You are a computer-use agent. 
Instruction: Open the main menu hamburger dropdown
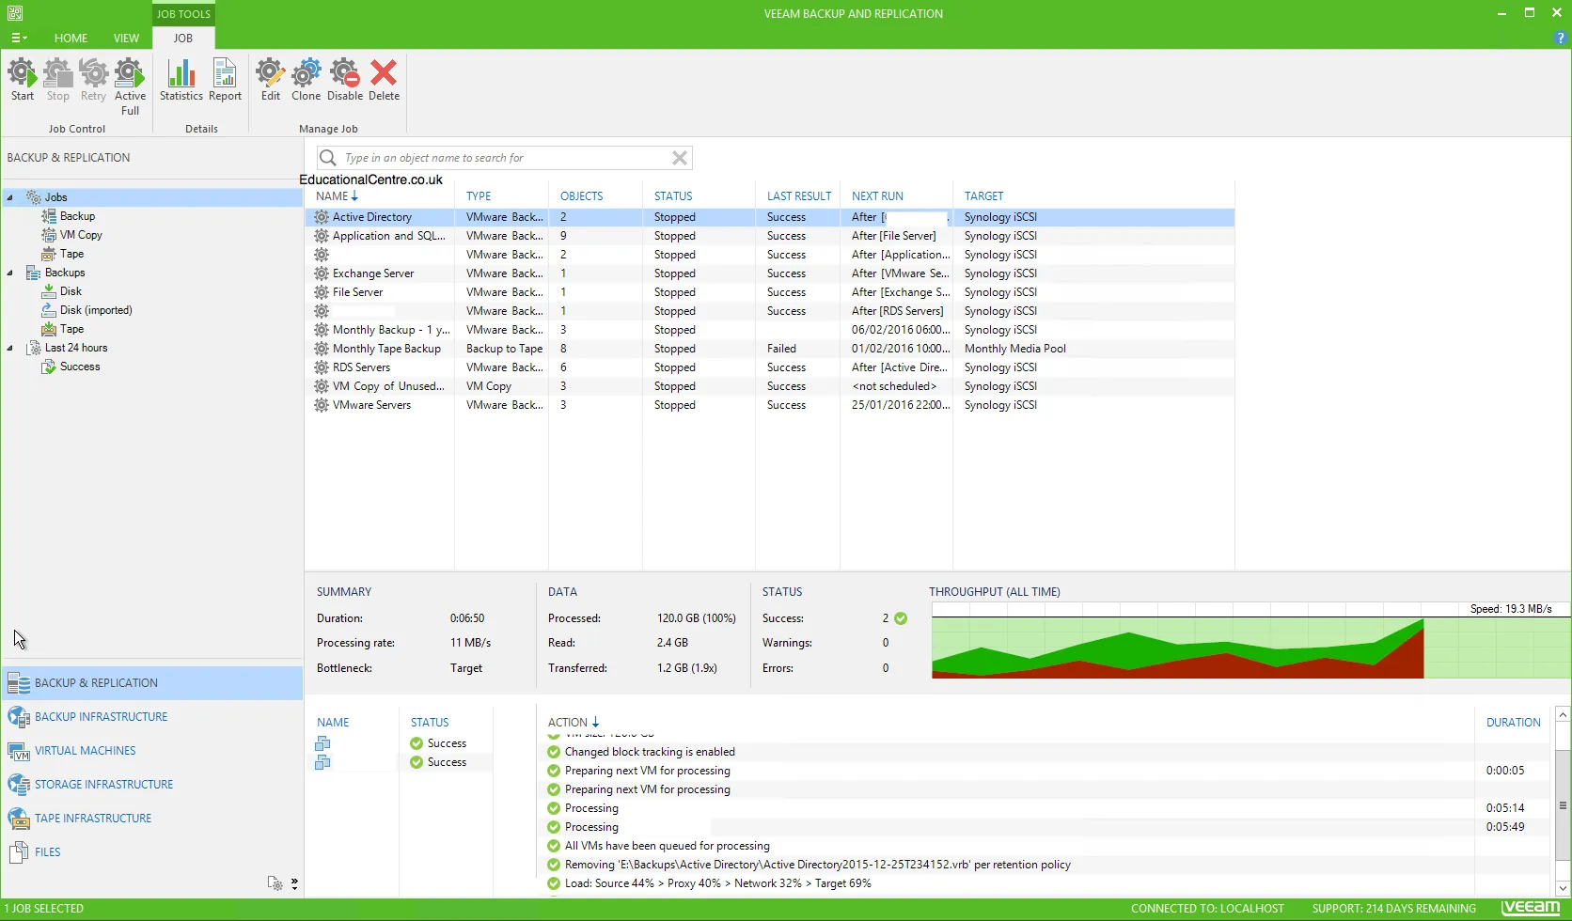click(19, 39)
